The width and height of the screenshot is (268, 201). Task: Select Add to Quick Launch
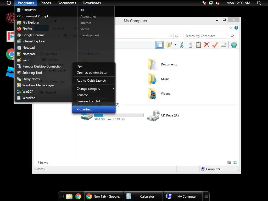[94, 81]
